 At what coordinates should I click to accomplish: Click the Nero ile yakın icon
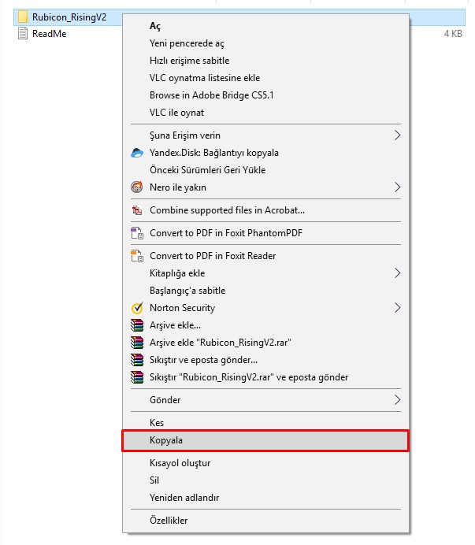tap(136, 187)
